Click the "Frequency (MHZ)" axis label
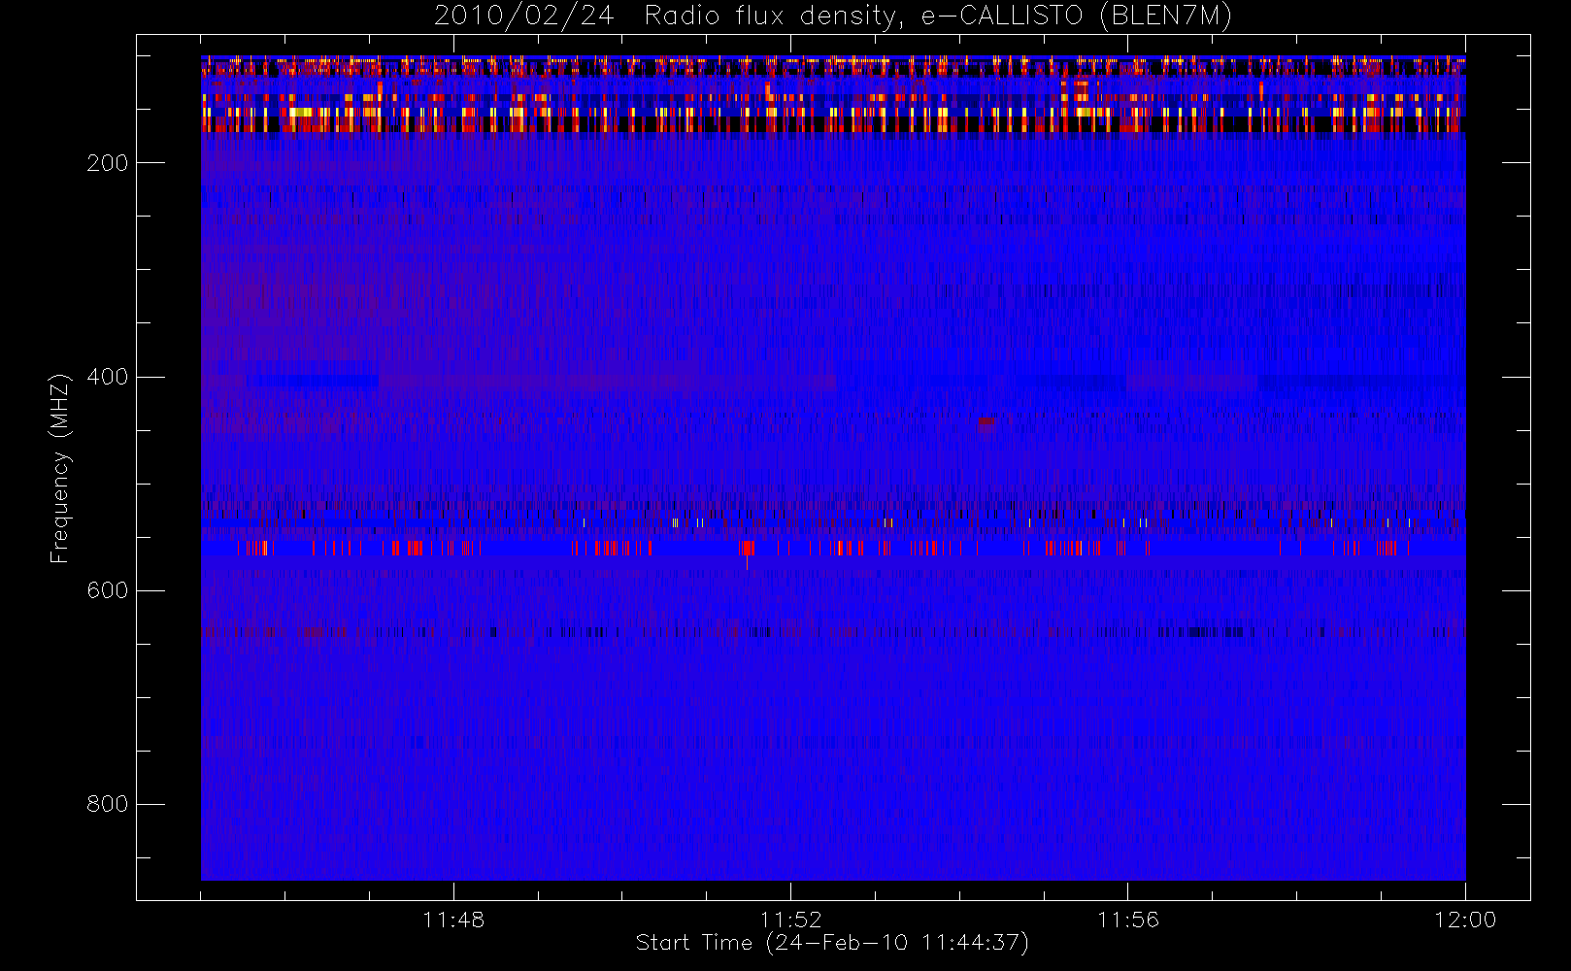This screenshot has height=971, width=1571. pos(60,468)
